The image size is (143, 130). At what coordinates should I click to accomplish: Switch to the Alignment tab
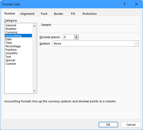27,14
